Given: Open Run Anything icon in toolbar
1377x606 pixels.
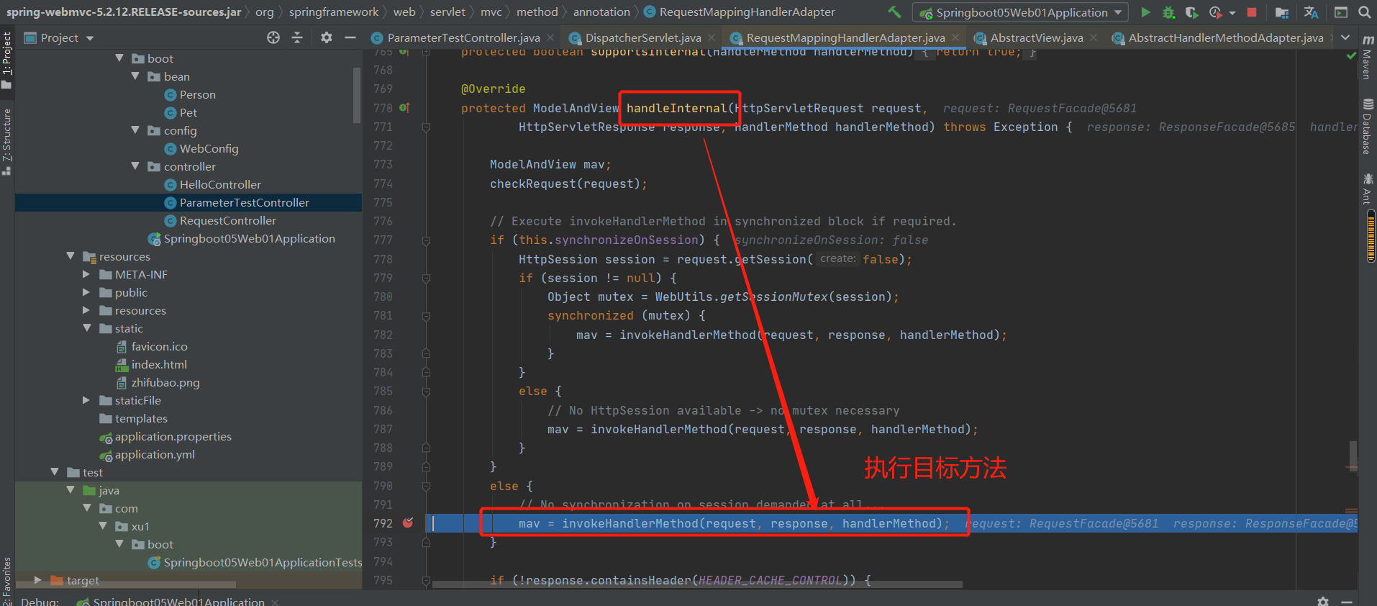Looking at the screenshot, I should pos(1341,12).
